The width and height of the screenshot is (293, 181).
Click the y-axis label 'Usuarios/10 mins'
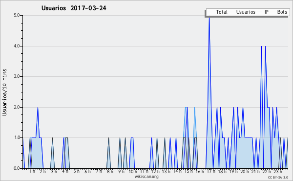pos(4,92)
